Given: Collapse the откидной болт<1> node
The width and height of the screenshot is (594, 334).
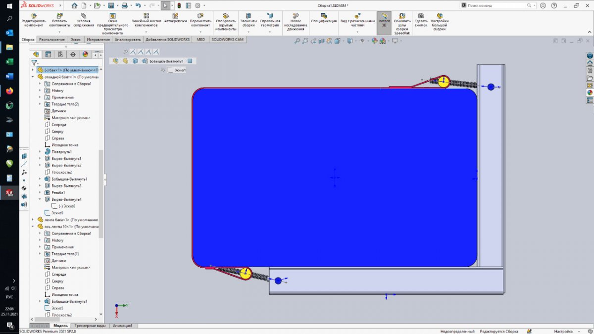Looking at the screenshot, I should tap(33, 77).
